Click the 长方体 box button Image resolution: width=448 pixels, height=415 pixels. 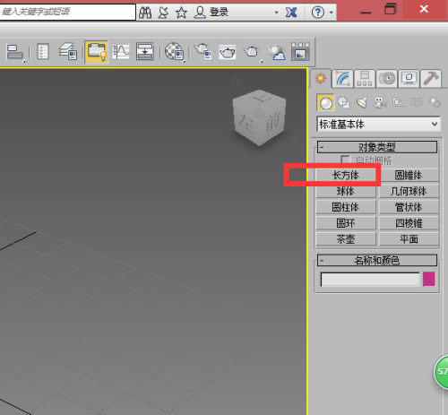click(x=346, y=175)
